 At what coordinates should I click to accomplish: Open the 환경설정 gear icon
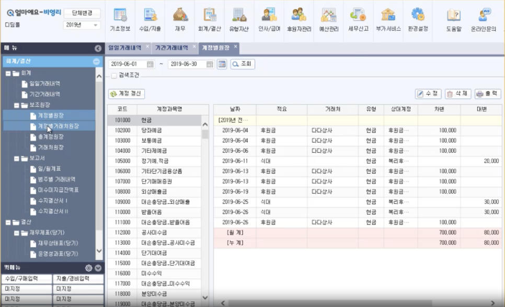pos(418,20)
